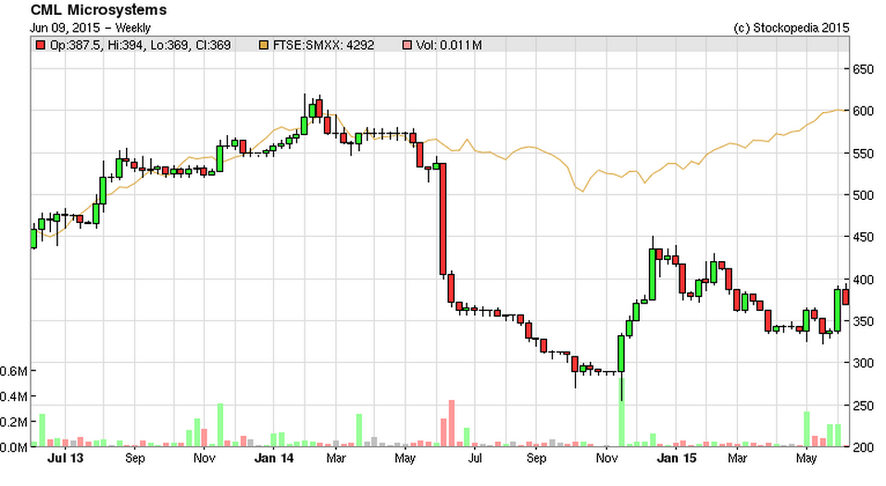
Task: Click the tall green November 2014 volume bar
Action: [x=621, y=413]
